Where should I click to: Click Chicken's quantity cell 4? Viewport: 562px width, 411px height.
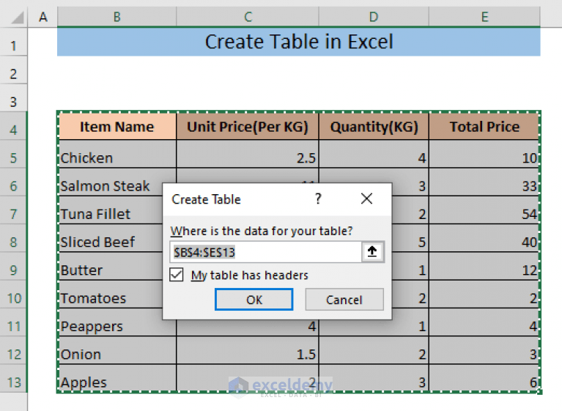tap(374, 154)
